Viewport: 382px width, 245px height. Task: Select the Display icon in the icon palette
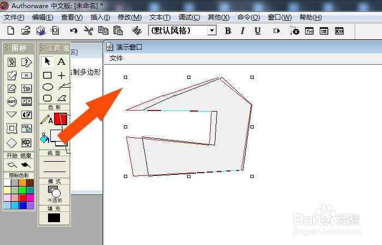click(x=11, y=62)
